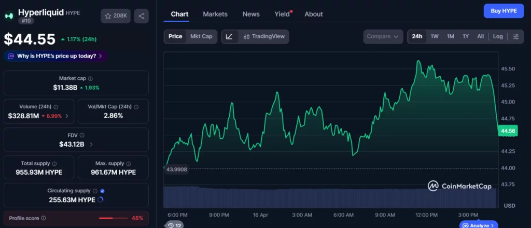
Task: Select All time range
Action: (x=480, y=37)
